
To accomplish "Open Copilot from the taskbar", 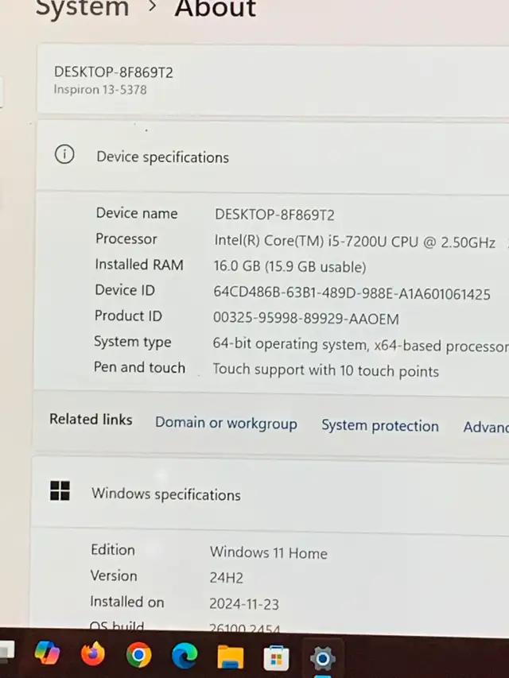I will pyautogui.click(x=47, y=654).
